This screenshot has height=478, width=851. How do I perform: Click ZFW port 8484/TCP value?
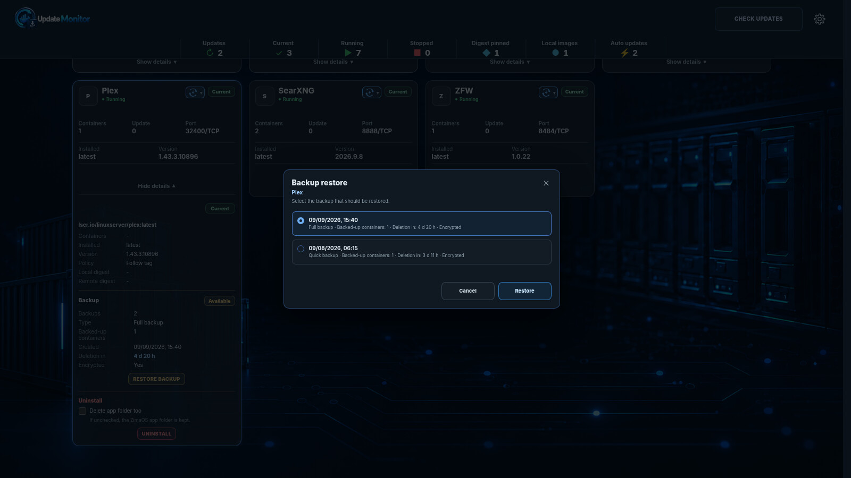click(554, 131)
